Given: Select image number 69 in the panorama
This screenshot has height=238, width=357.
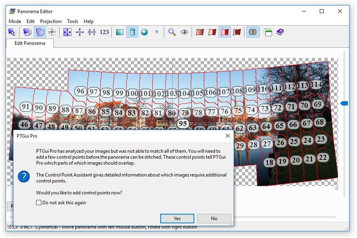Looking at the screenshot, I should [x=318, y=104].
